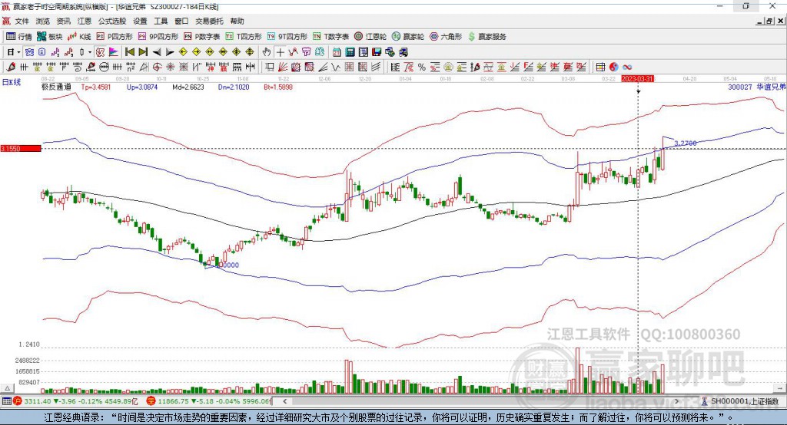Open 赢家服务 with dollar icon
This screenshot has height=425, width=787.
(x=486, y=37)
